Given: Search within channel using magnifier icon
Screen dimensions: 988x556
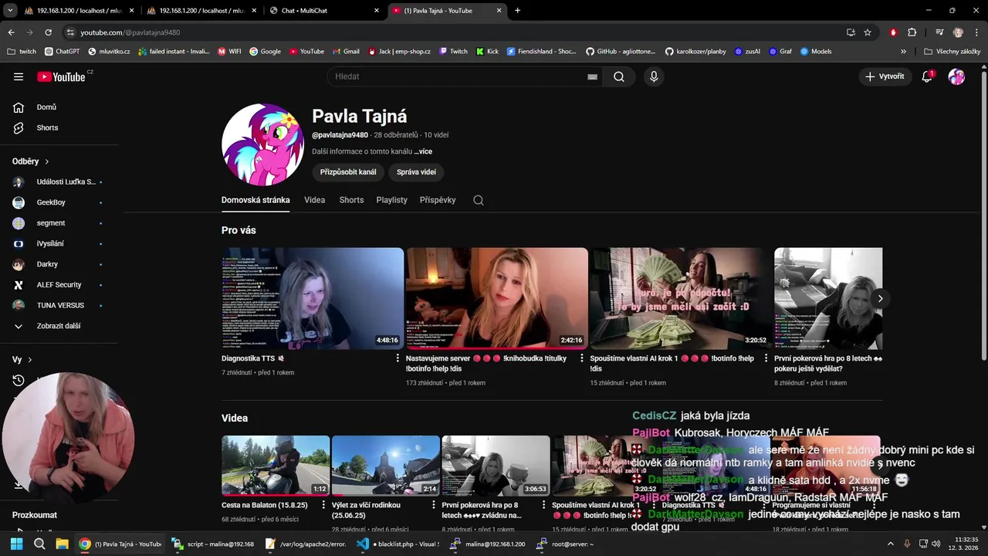Looking at the screenshot, I should pyautogui.click(x=479, y=200).
